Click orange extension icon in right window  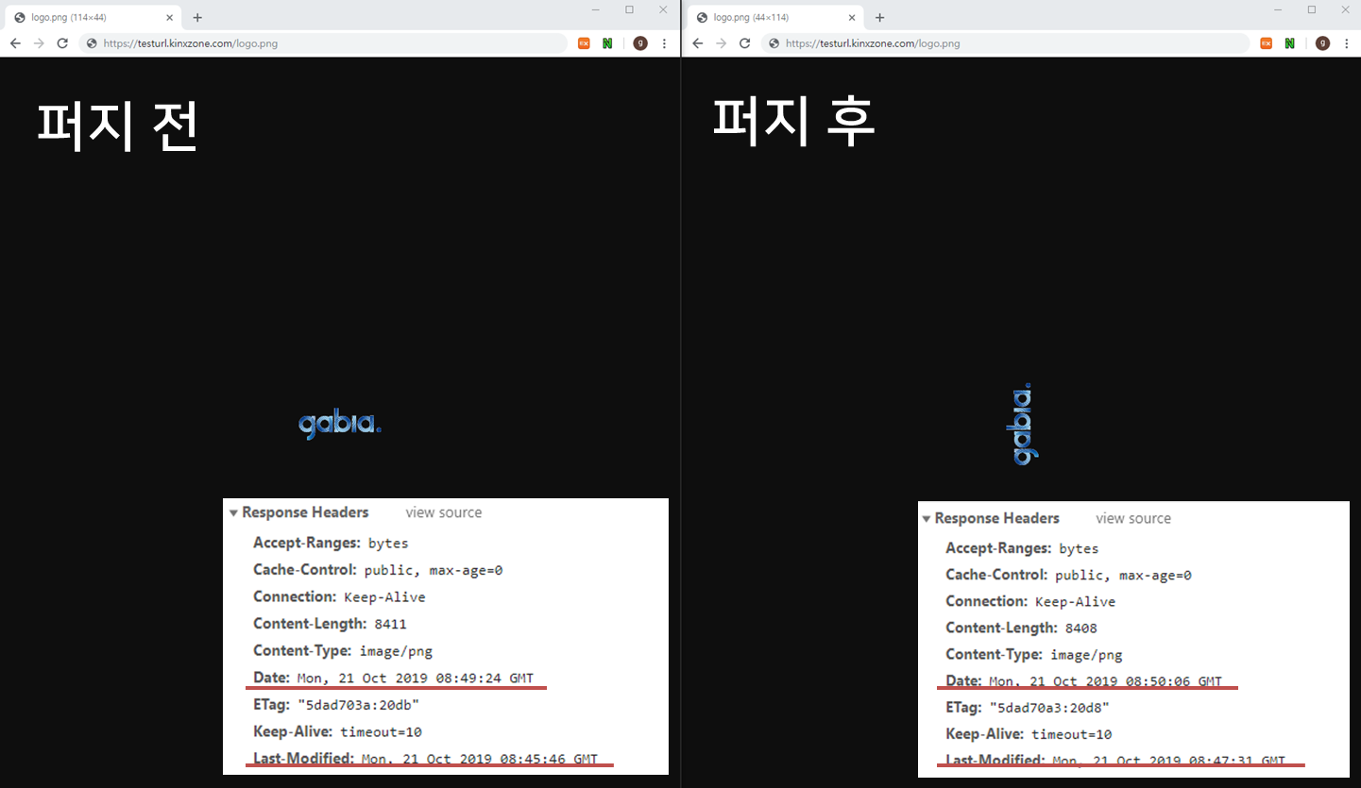tap(1266, 43)
